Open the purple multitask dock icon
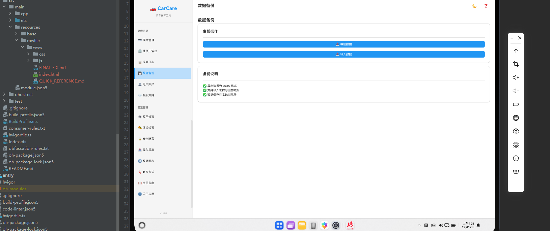The width and height of the screenshot is (550, 231). [291, 225]
